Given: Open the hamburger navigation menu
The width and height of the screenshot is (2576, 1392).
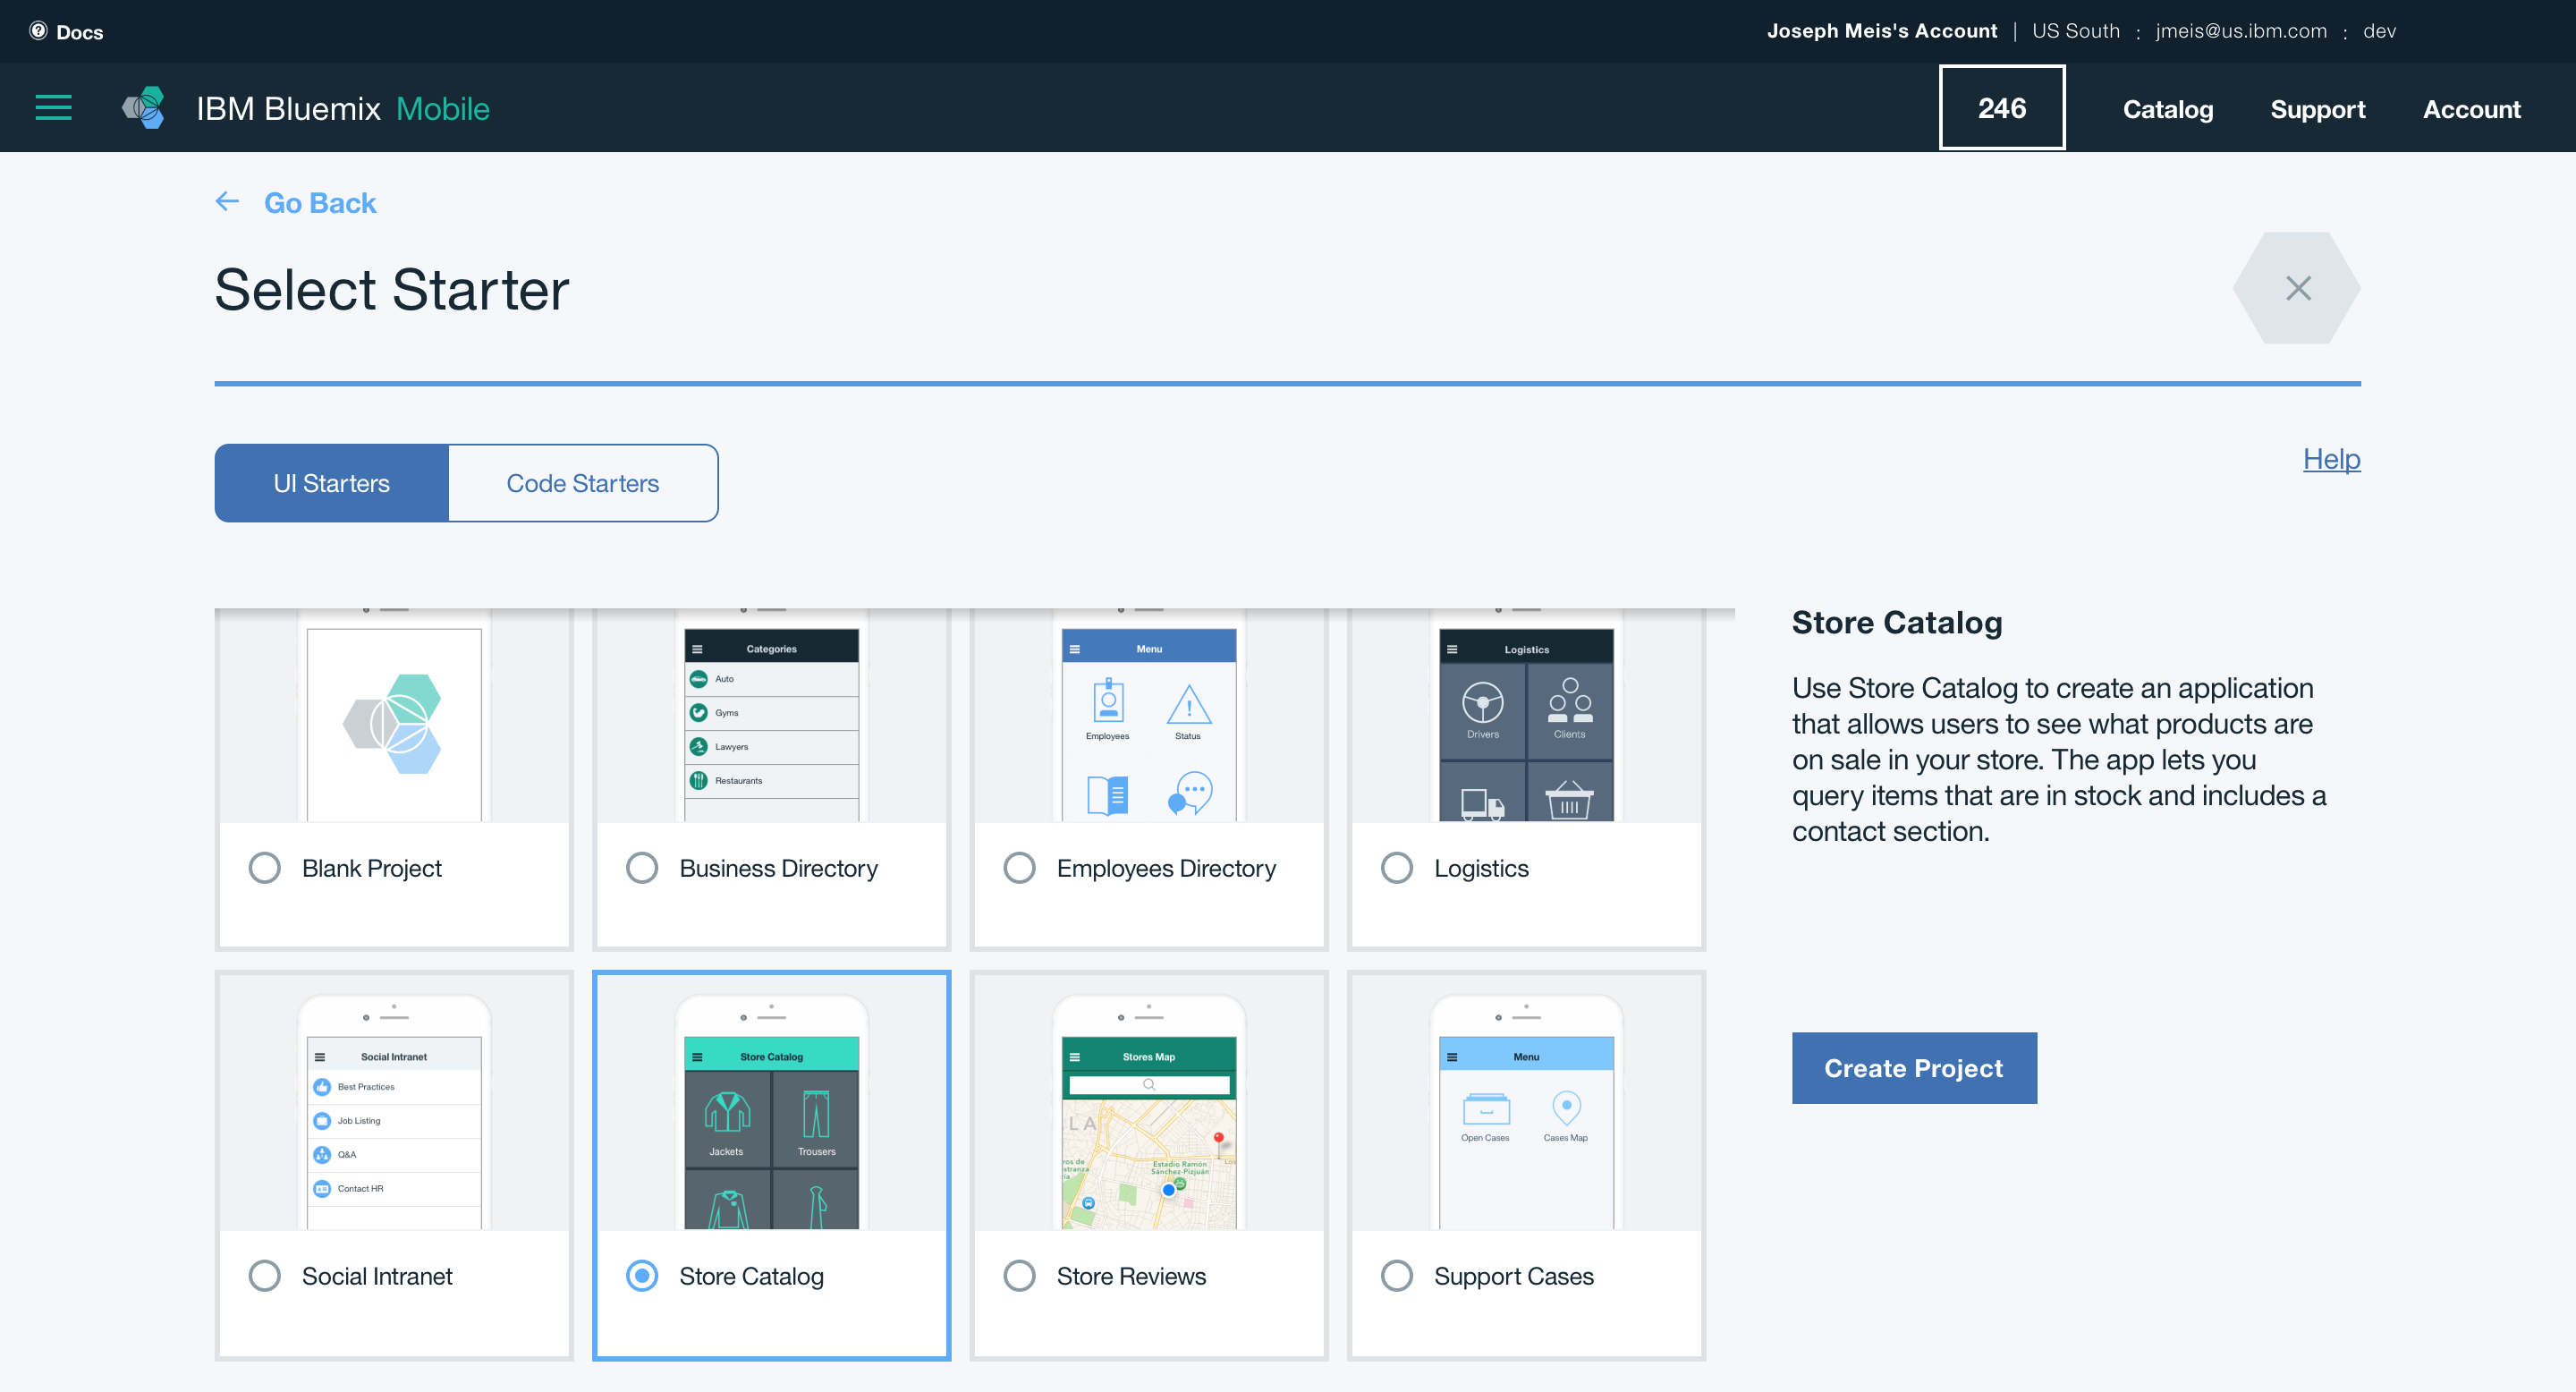Looking at the screenshot, I should click(53, 108).
